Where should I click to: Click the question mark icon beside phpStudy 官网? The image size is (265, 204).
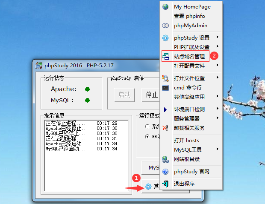(165, 172)
